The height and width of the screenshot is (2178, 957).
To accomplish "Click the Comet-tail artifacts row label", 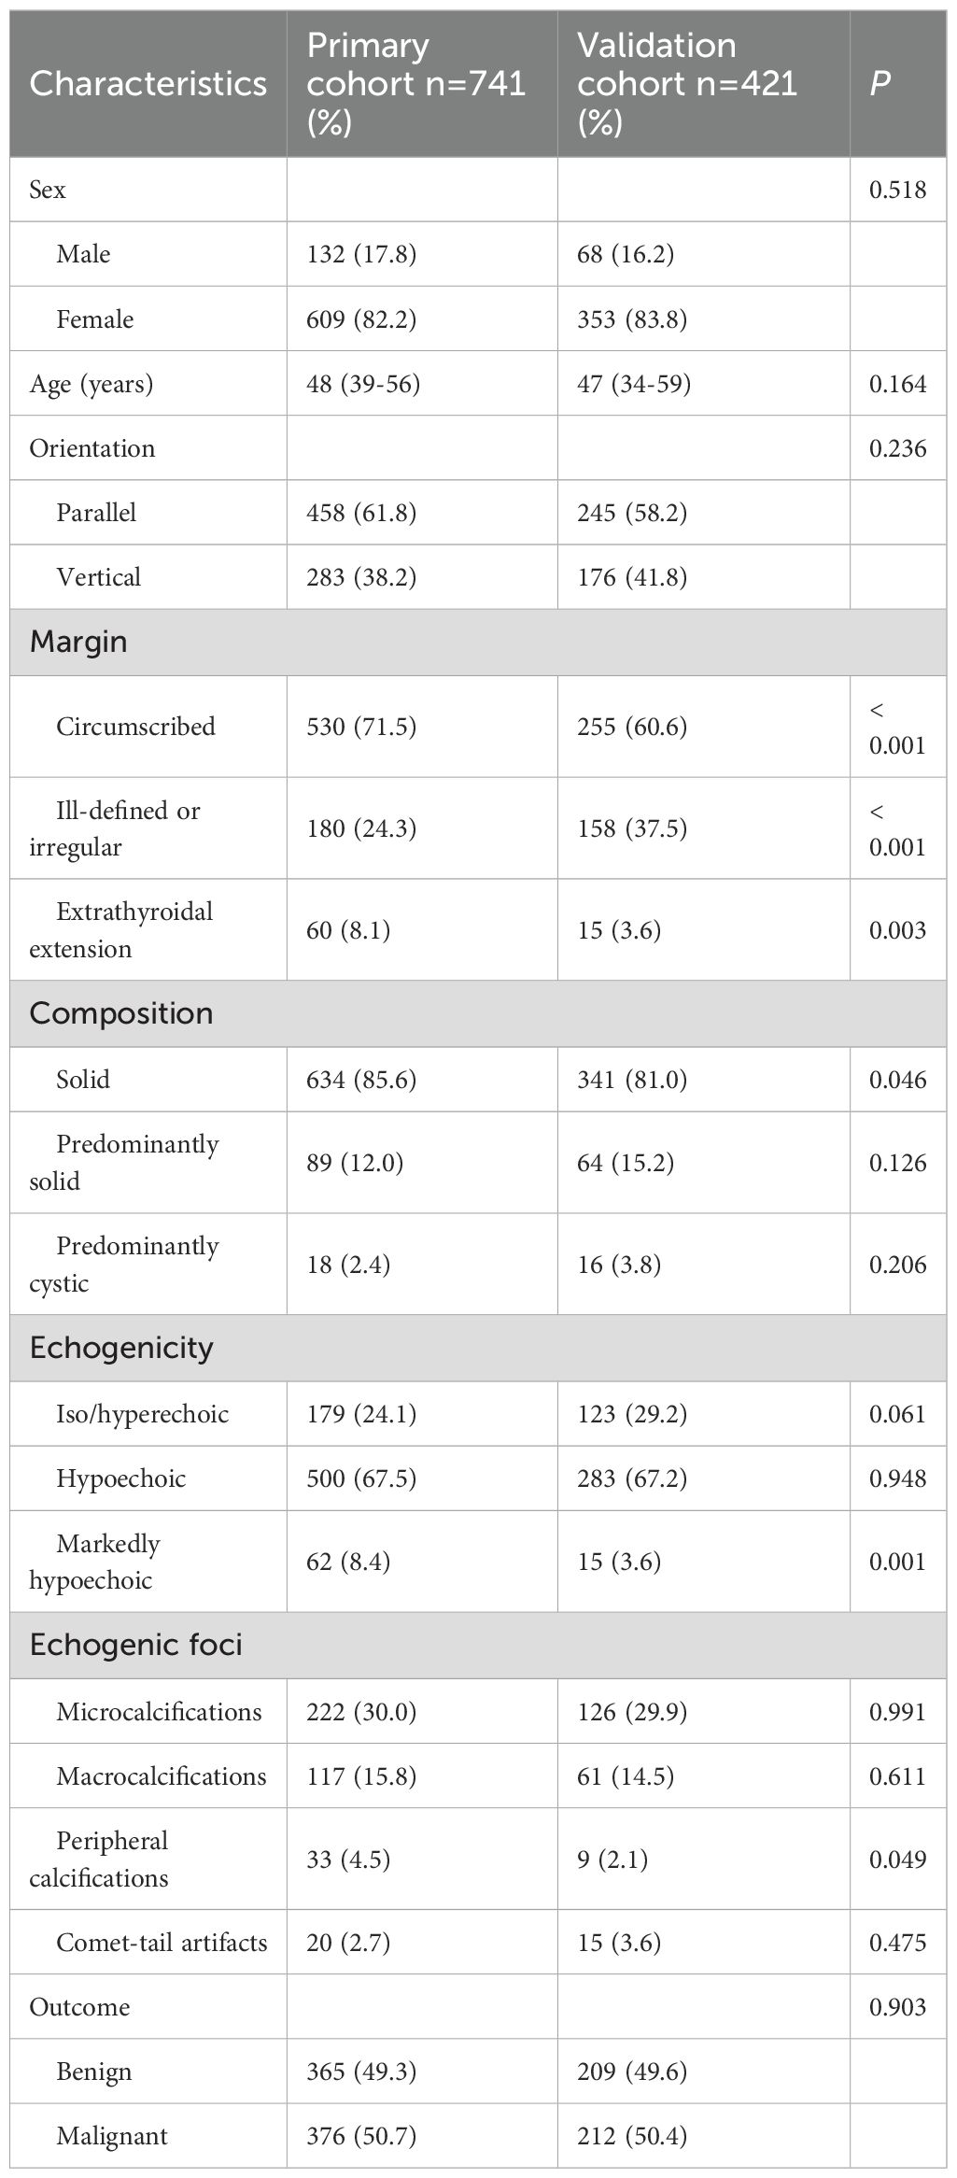I will click(162, 1943).
